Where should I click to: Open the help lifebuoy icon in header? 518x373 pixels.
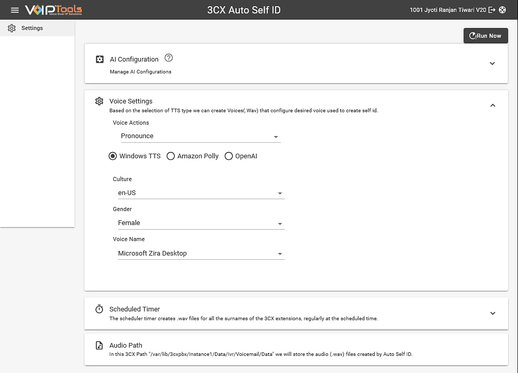pos(502,10)
